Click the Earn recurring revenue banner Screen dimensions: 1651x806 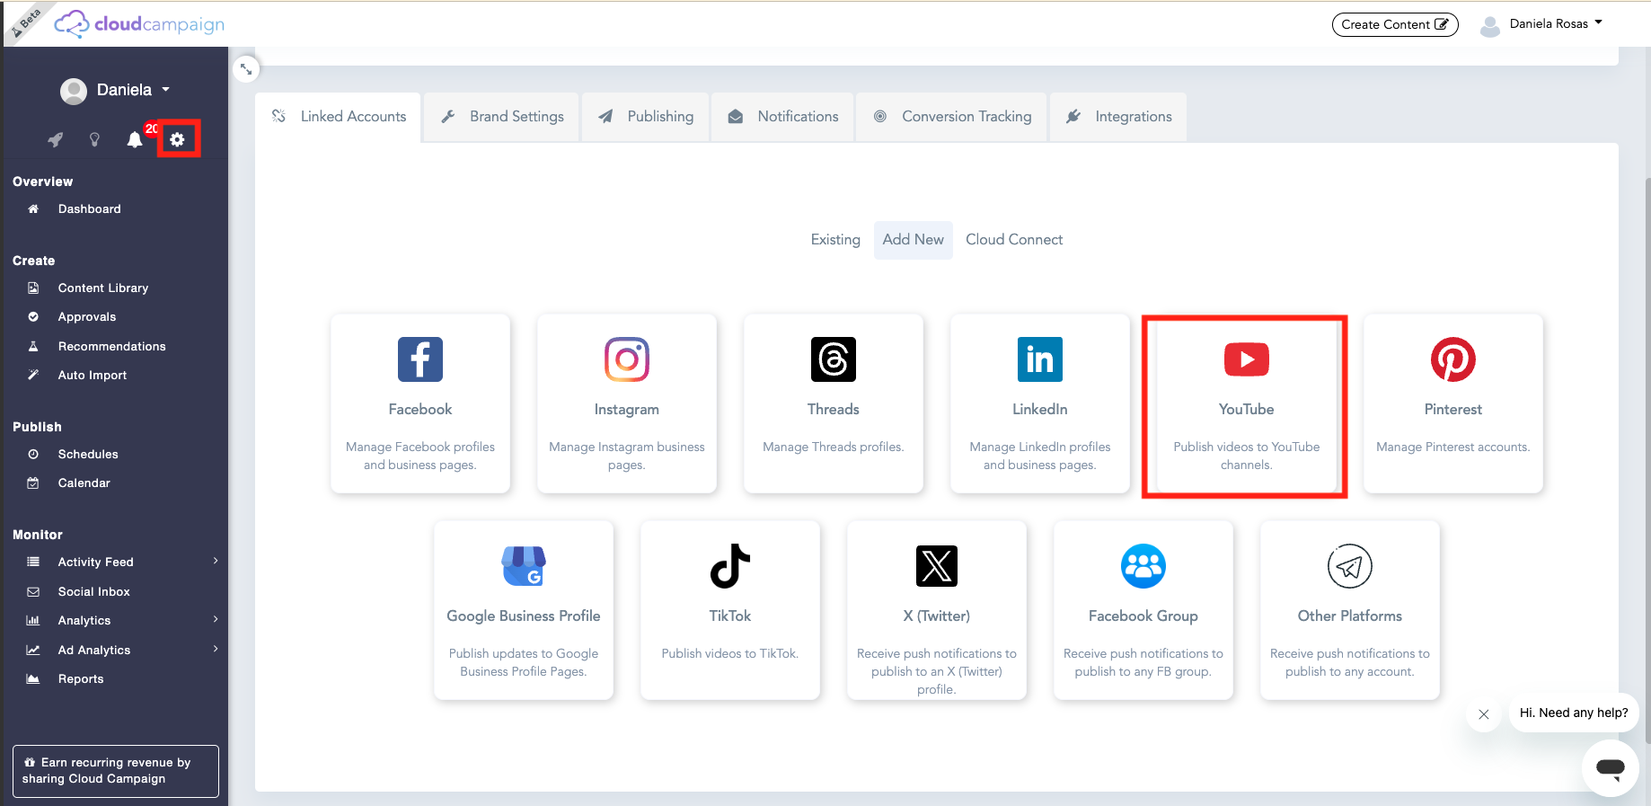coord(116,771)
